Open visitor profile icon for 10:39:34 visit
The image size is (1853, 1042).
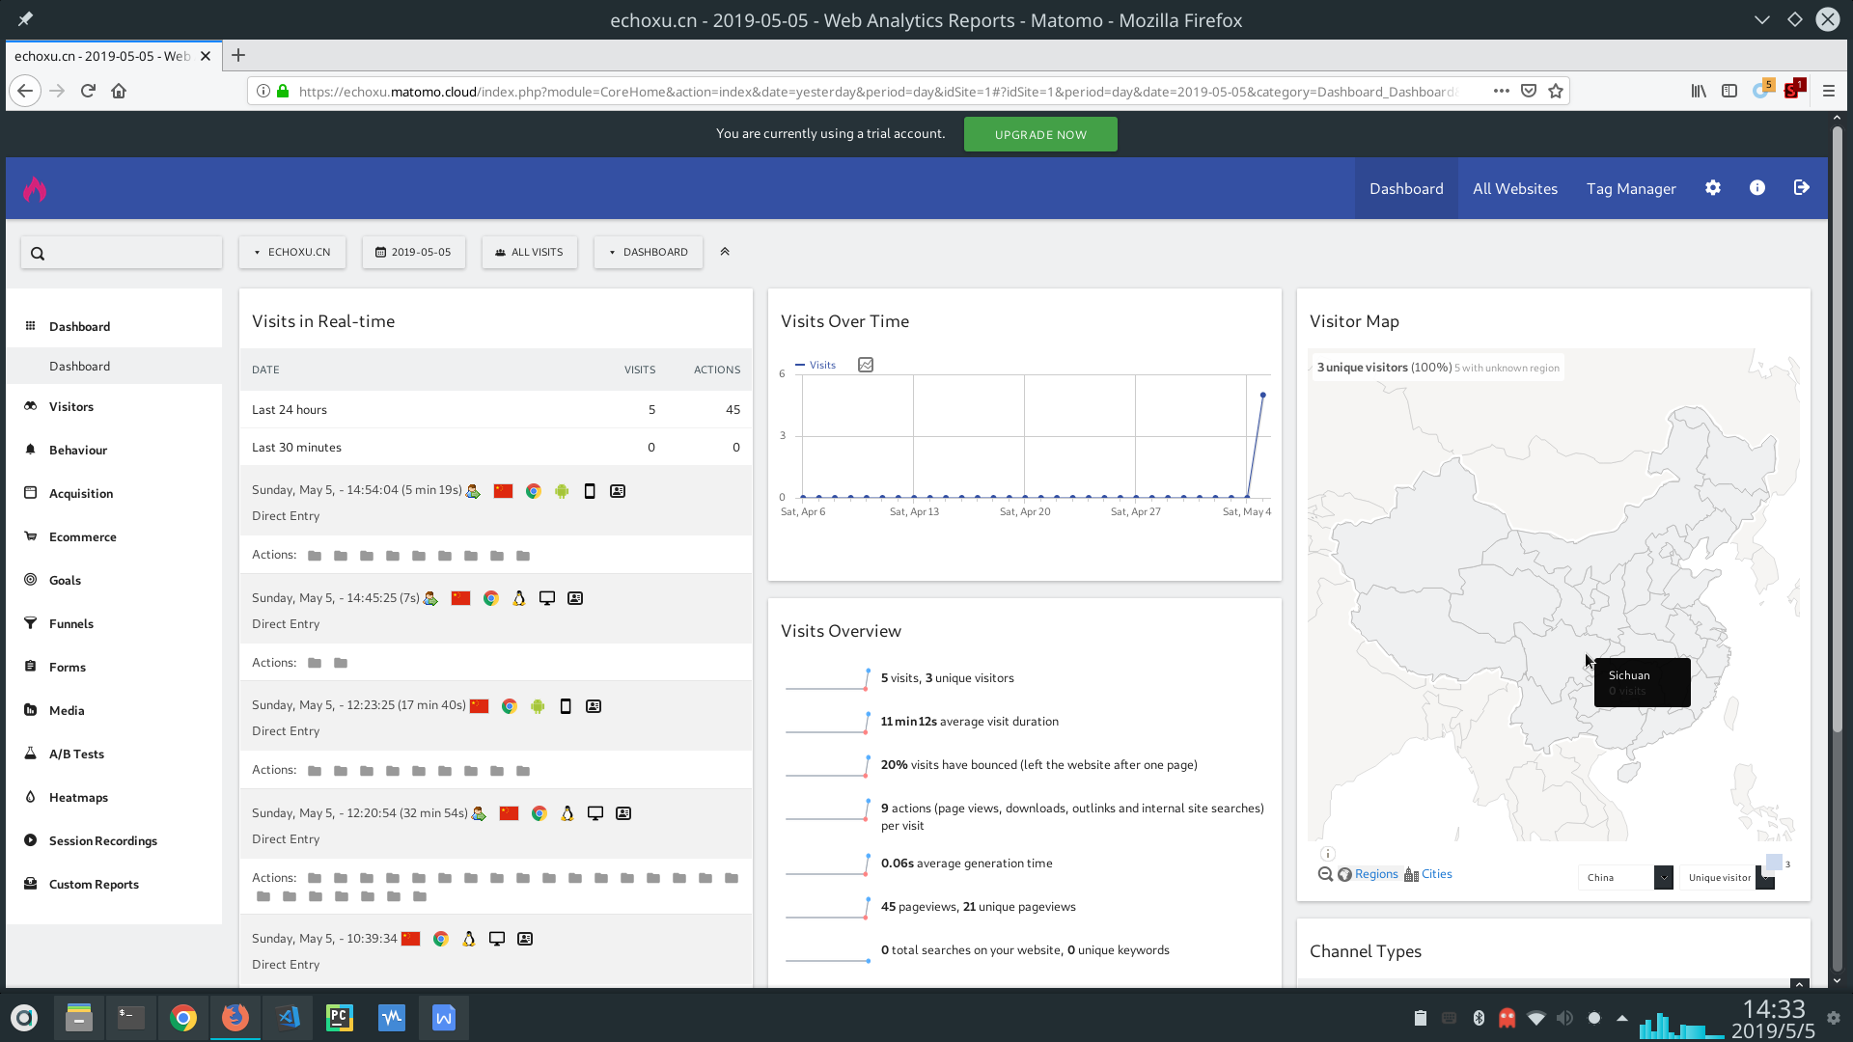pos(525,939)
